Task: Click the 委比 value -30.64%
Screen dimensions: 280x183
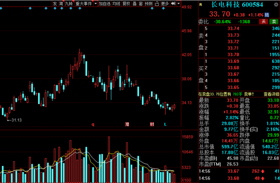Action: (222, 22)
